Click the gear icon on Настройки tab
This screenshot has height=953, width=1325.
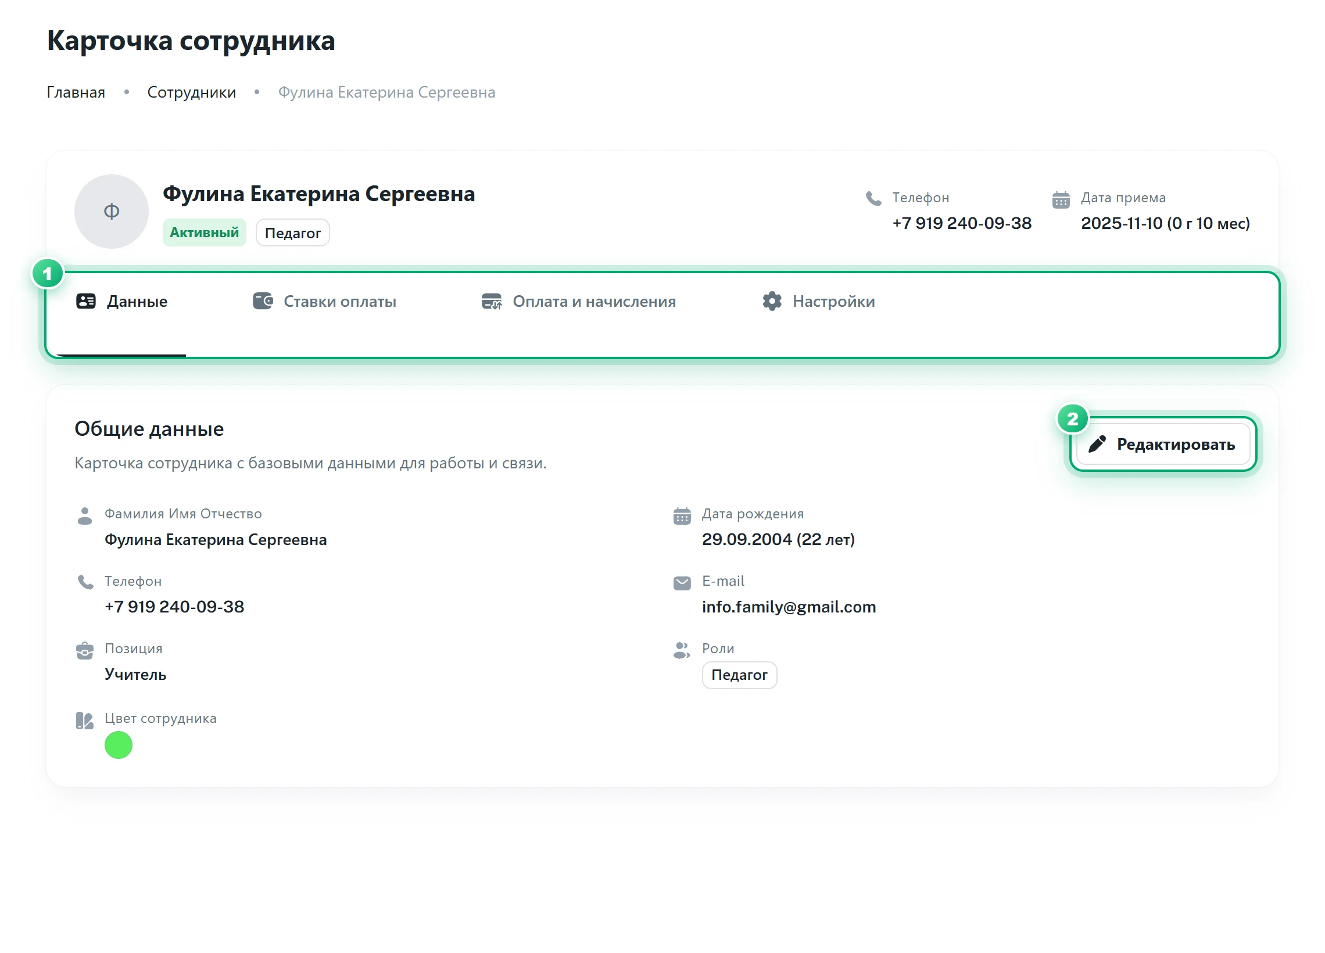click(x=772, y=302)
